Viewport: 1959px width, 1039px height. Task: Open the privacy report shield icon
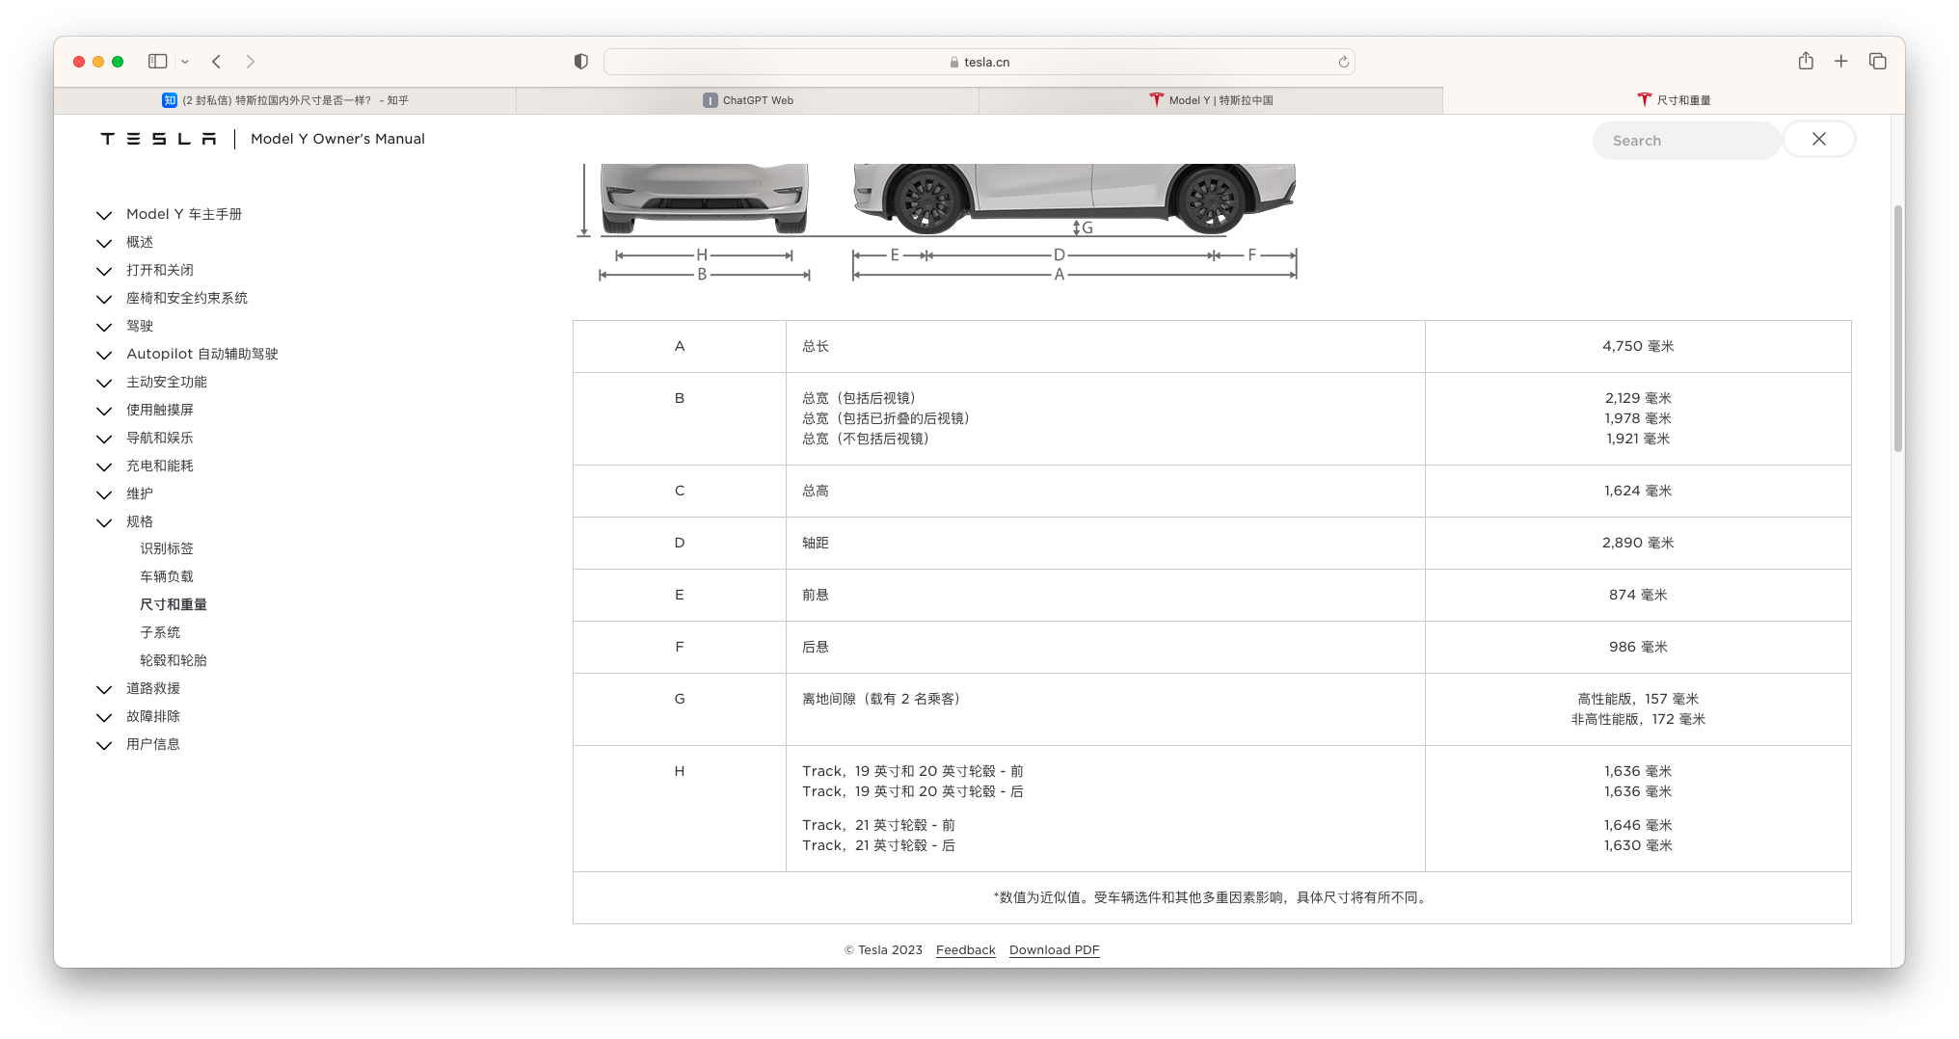580,62
